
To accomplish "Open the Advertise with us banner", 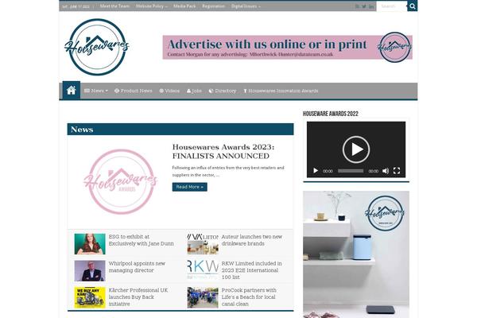I will point(288,47).
